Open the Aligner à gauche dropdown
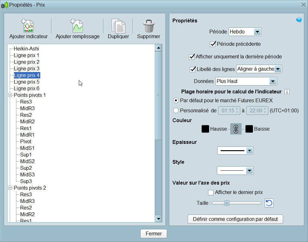Viewport: 308px width, 242px height. [x=259, y=69]
